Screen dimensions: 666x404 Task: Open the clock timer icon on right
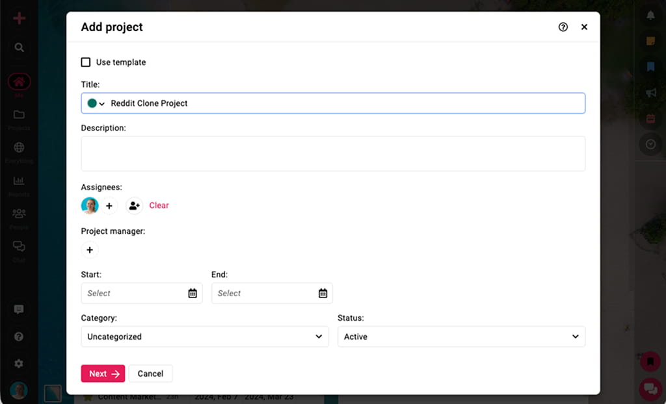pyautogui.click(x=650, y=144)
